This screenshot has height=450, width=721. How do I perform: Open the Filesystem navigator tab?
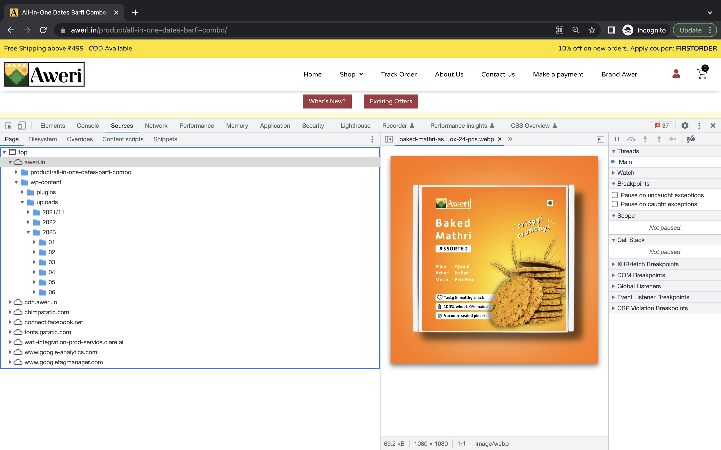pos(43,139)
